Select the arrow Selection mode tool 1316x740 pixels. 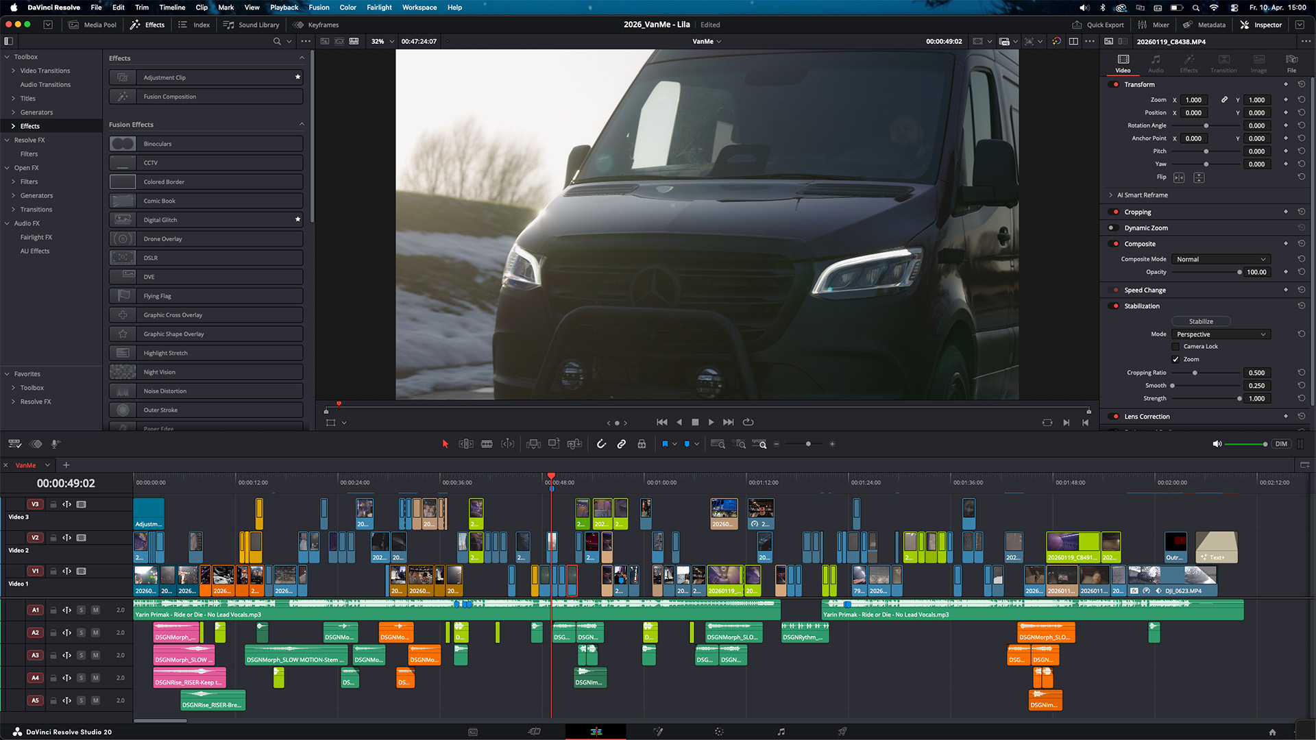(x=445, y=444)
